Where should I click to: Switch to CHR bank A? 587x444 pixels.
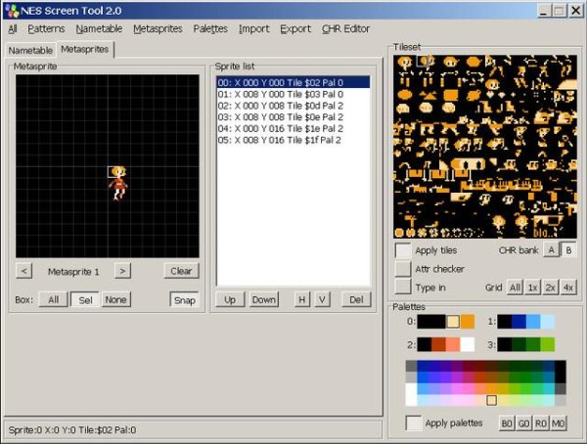pyautogui.click(x=551, y=250)
